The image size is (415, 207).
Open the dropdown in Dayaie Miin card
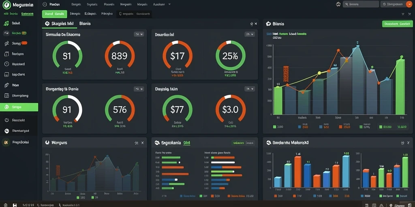click(250, 89)
